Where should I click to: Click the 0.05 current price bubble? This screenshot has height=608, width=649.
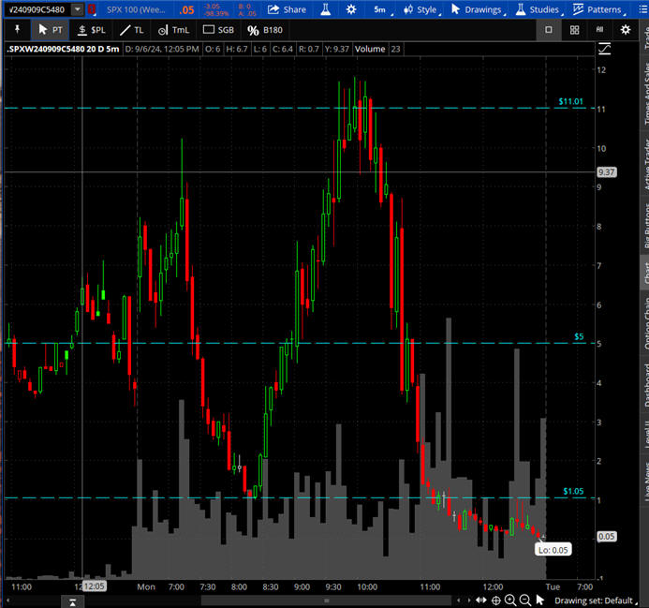click(x=606, y=537)
